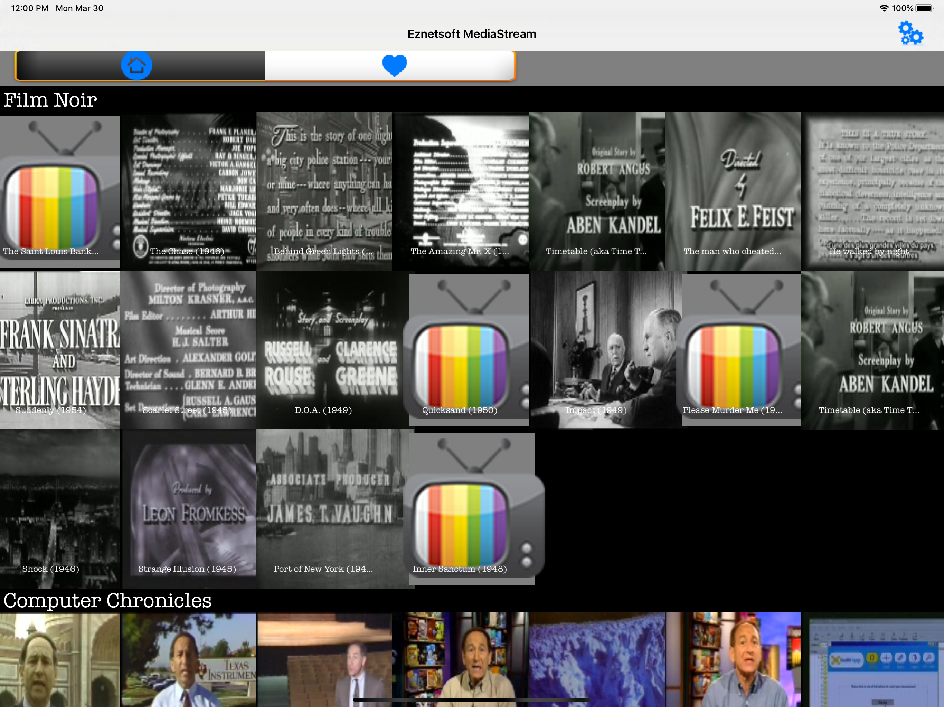Tap the 12:00 PM clock
This screenshot has width=944, height=707.
[29, 8]
